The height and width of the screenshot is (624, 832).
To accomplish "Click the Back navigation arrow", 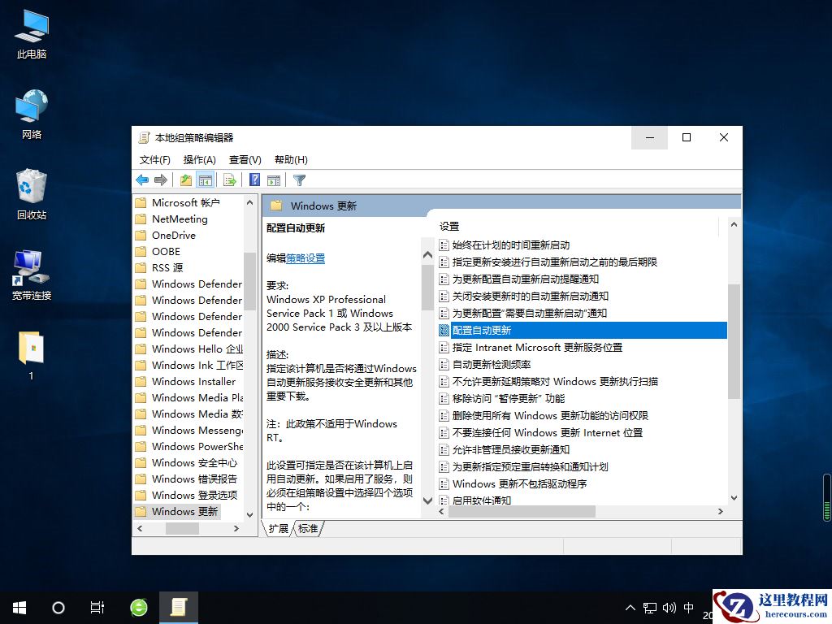I will pyautogui.click(x=142, y=180).
